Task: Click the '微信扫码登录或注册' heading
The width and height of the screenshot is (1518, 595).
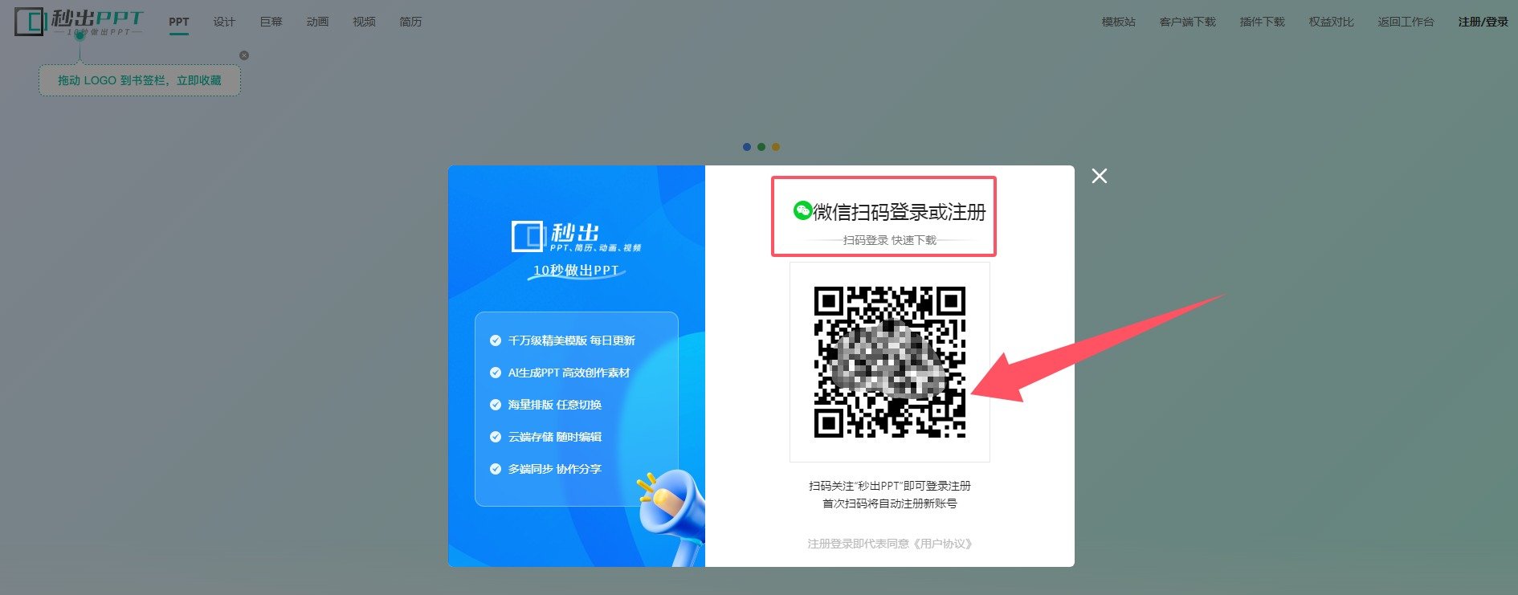Action: [900, 212]
